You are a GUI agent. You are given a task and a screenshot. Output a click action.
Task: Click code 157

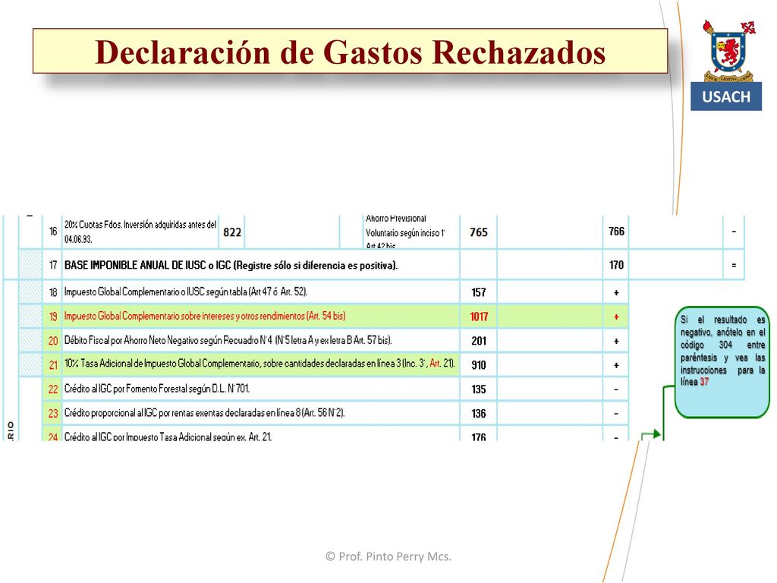tap(479, 292)
